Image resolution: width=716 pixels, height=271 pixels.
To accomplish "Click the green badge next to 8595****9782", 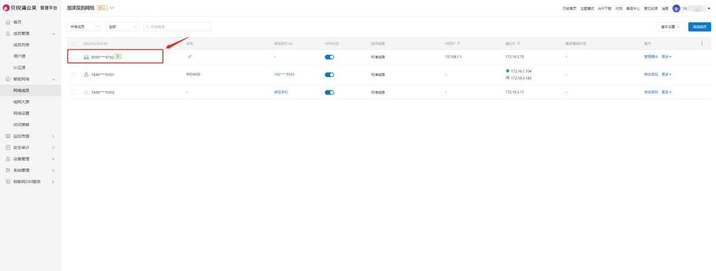I will click(118, 57).
